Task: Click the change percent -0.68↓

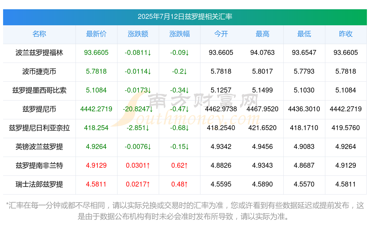Action: [x=179, y=128]
